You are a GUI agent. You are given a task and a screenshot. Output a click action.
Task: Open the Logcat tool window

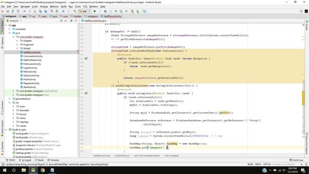click(x=25, y=160)
